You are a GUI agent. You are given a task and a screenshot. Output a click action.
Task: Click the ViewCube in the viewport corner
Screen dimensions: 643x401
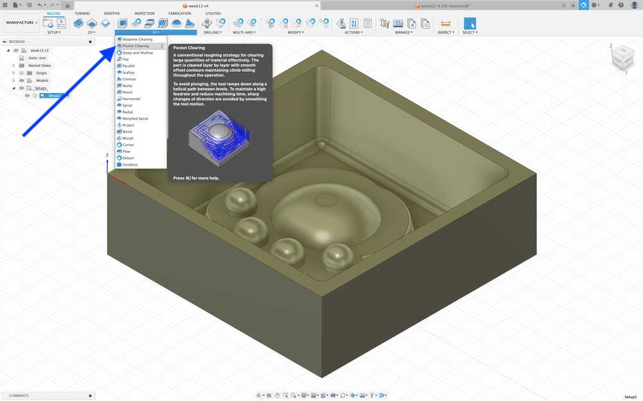(x=622, y=58)
